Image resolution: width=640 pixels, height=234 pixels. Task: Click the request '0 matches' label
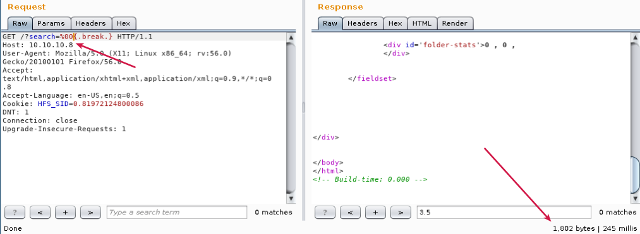274,213
